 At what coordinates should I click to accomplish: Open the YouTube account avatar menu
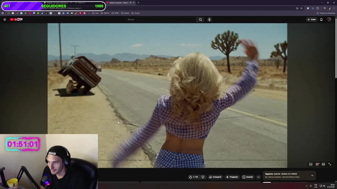point(329,19)
